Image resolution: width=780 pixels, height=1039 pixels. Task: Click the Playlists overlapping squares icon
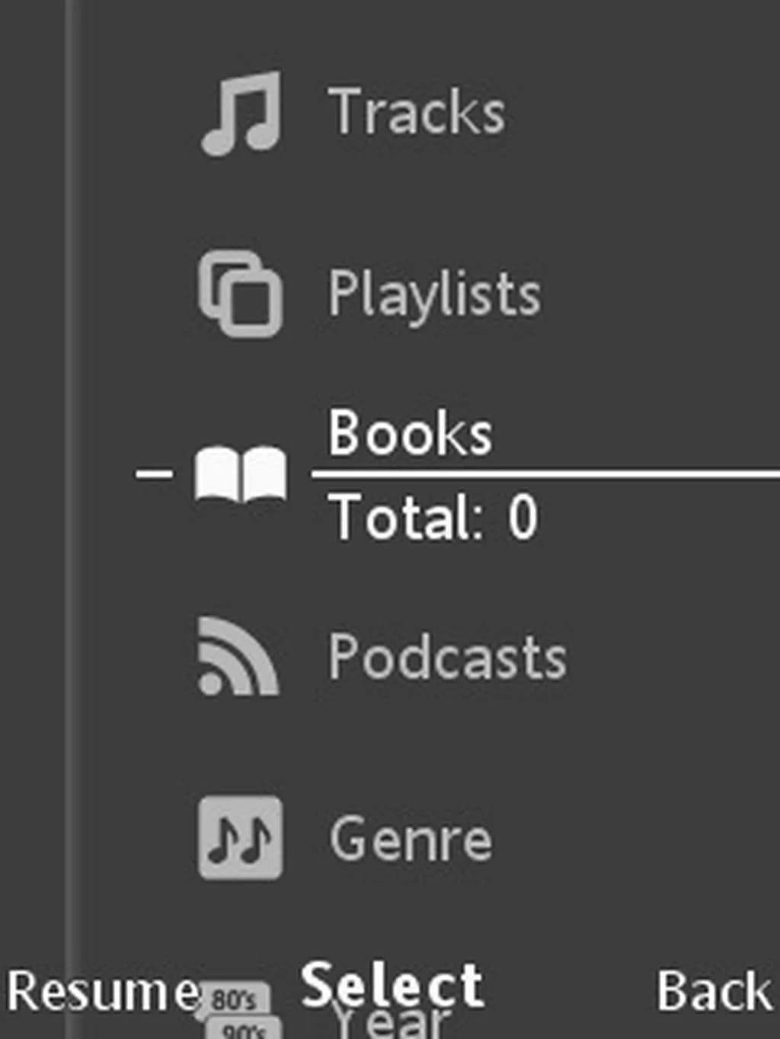(x=241, y=294)
